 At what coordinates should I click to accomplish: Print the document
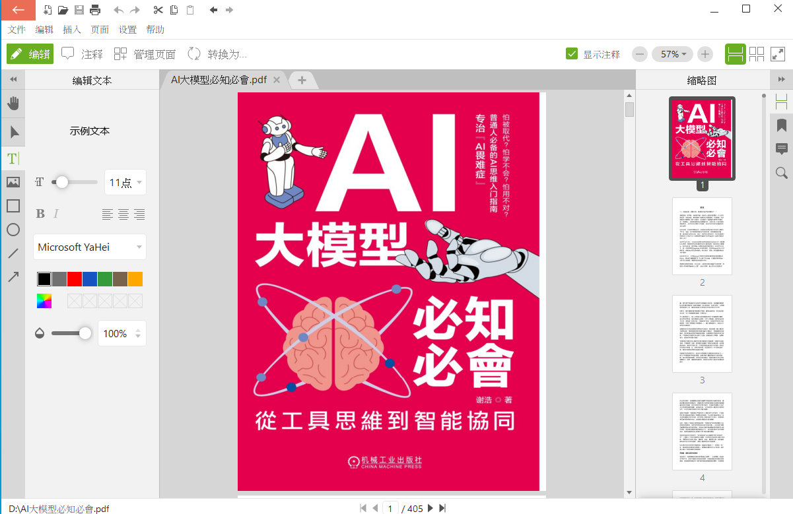[95, 10]
